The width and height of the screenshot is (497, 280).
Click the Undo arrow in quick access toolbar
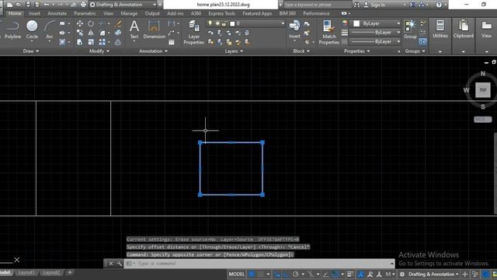coord(47,5)
